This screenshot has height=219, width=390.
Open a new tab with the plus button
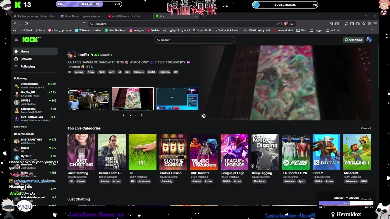(x=203, y=16)
